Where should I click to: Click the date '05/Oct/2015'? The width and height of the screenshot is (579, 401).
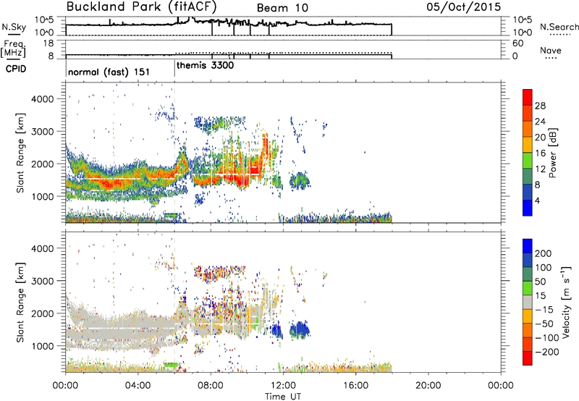(x=464, y=7)
